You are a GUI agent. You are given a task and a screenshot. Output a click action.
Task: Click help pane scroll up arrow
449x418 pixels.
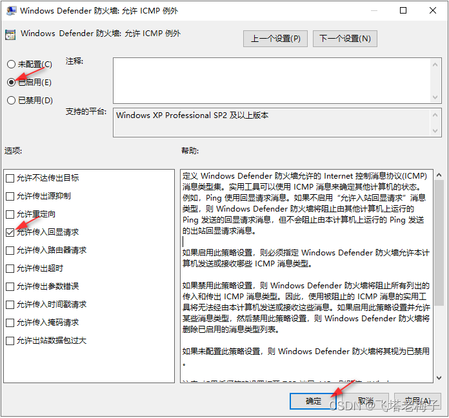click(439, 175)
